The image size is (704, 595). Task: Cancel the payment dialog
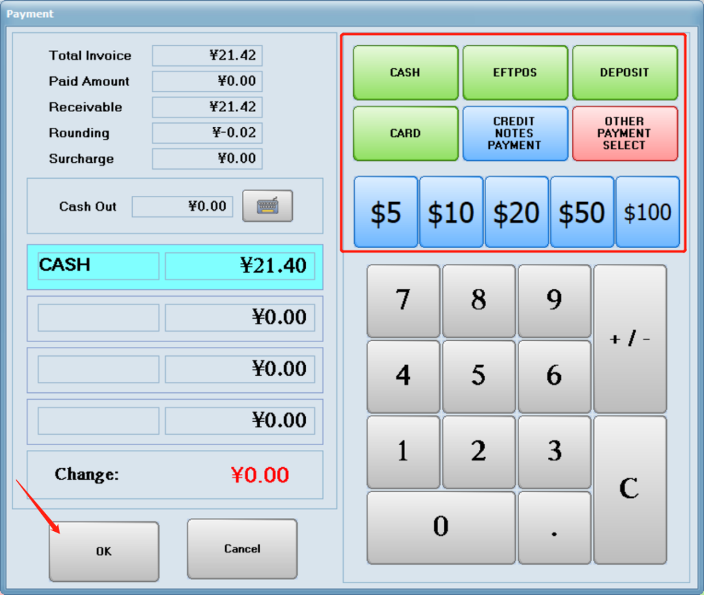242,548
